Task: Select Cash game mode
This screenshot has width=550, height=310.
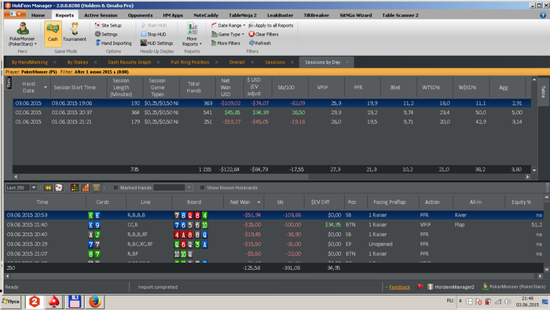Action: pyautogui.click(x=53, y=33)
